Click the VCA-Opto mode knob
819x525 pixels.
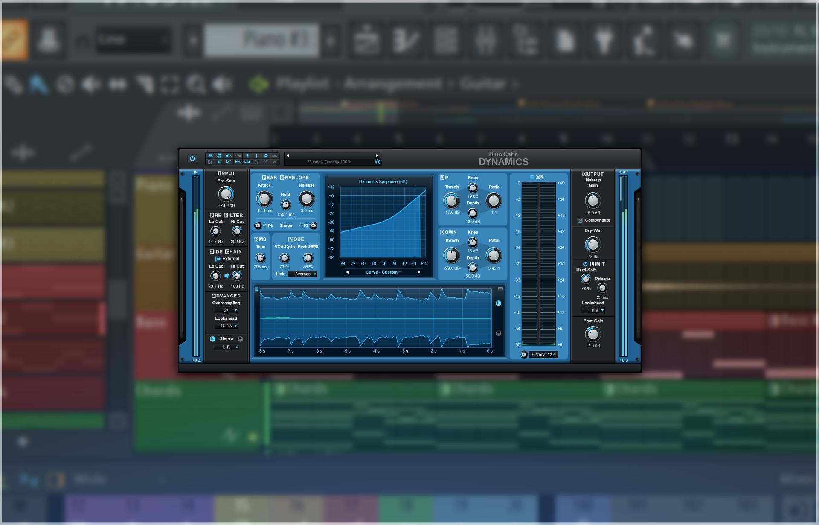pos(285,258)
